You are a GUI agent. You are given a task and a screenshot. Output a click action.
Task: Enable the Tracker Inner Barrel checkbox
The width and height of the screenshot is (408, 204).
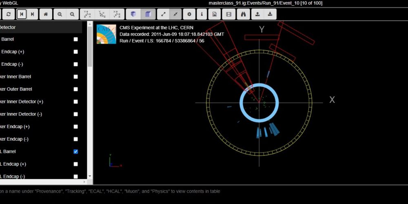coord(75,77)
